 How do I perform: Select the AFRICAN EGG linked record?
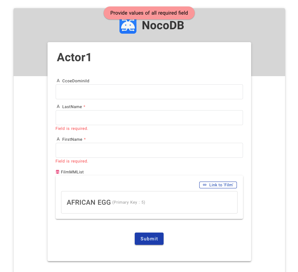click(x=149, y=202)
